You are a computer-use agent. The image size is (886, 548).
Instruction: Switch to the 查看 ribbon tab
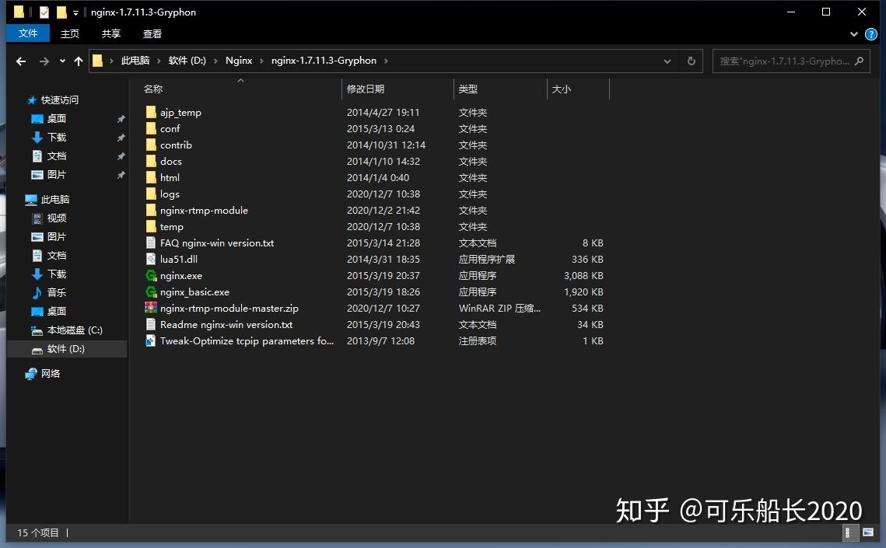pyautogui.click(x=152, y=33)
